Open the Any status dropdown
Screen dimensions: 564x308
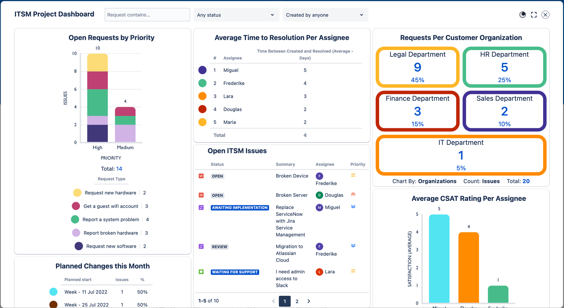pos(236,15)
